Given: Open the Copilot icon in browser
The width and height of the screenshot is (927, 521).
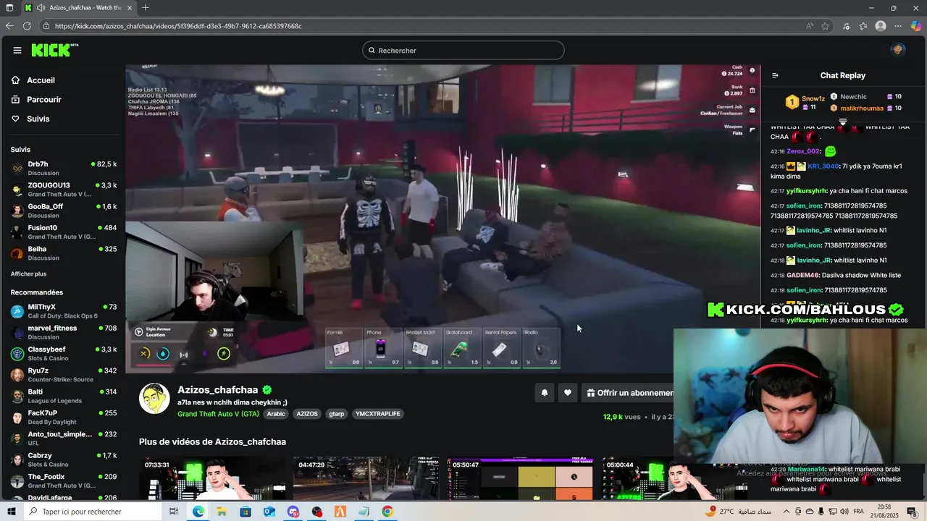Looking at the screenshot, I should click(915, 26).
